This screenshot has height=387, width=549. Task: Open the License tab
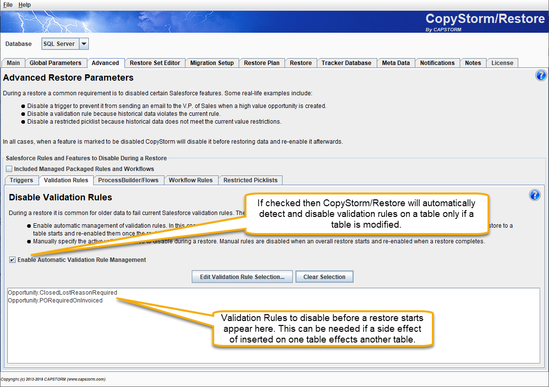coord(502,63)
